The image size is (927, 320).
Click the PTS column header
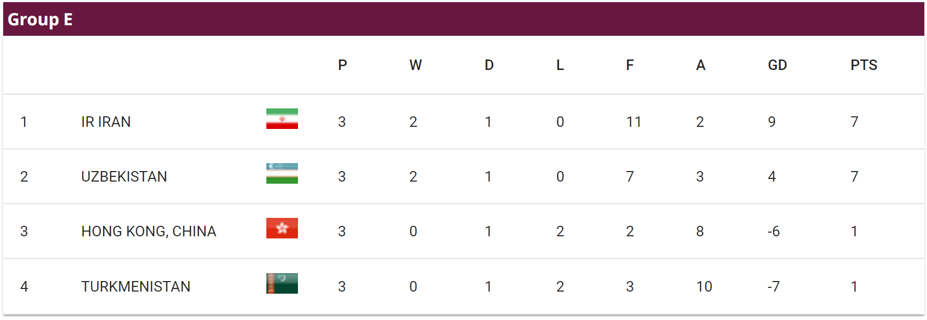pyautogui.click(x=863, y=65)
